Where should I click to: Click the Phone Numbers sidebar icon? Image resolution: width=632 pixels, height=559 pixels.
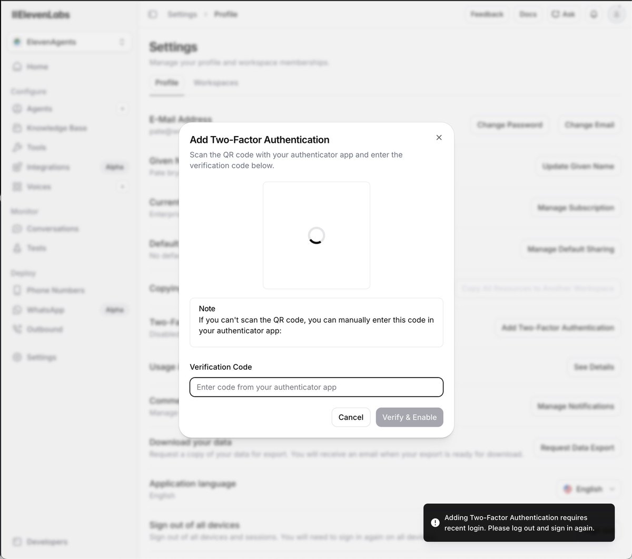[17, 290]
